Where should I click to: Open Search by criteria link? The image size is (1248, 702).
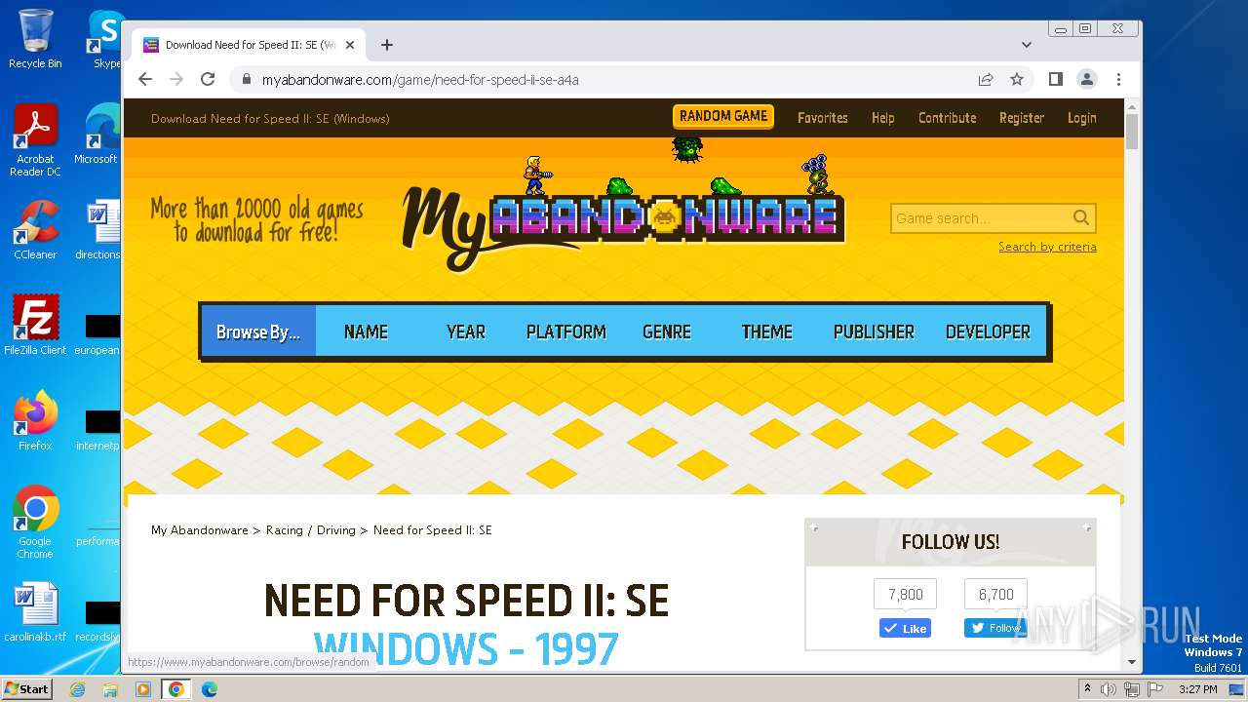(x=1047, y=247)
